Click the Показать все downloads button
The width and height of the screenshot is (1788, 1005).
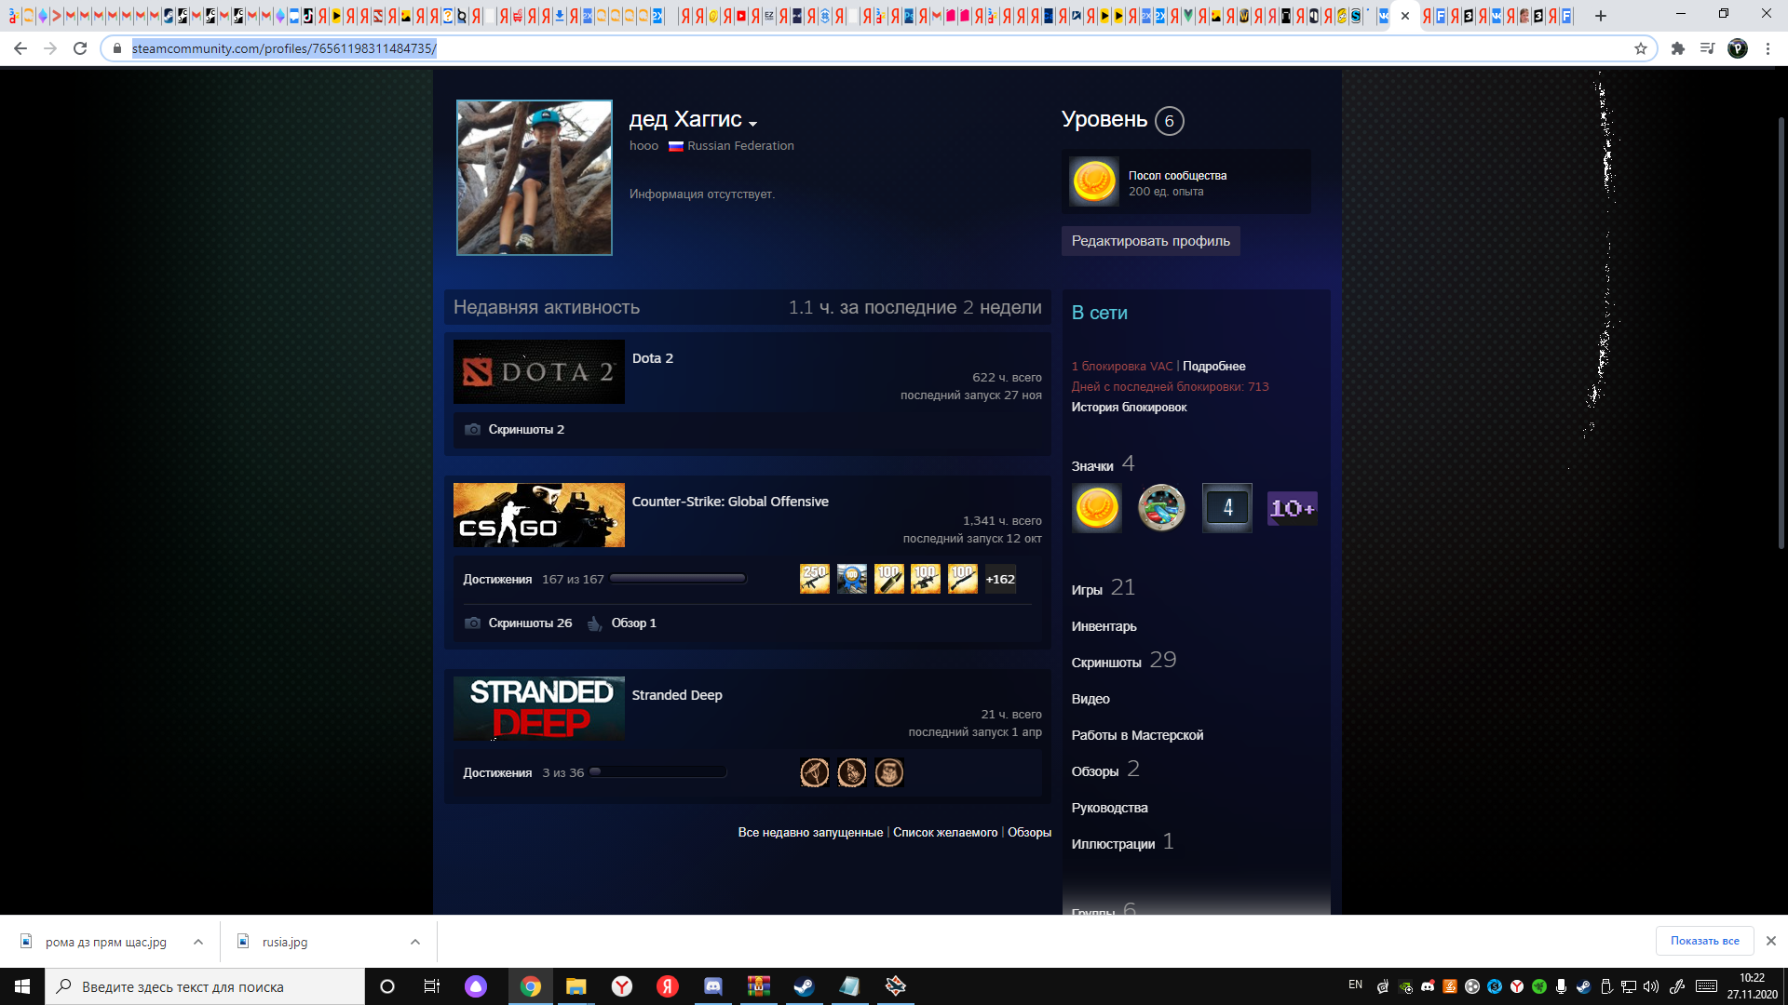coord(1704,941)
